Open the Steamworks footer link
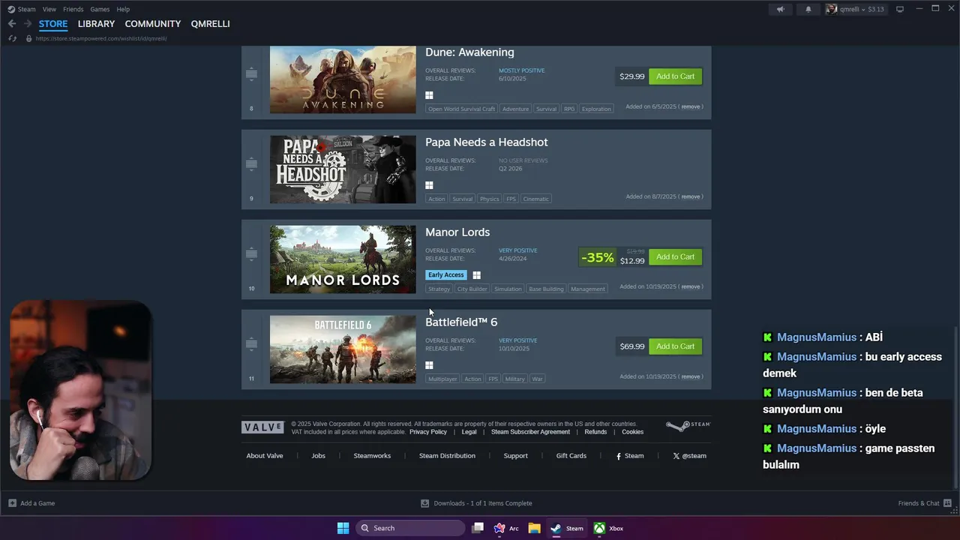 coord(372,456)
